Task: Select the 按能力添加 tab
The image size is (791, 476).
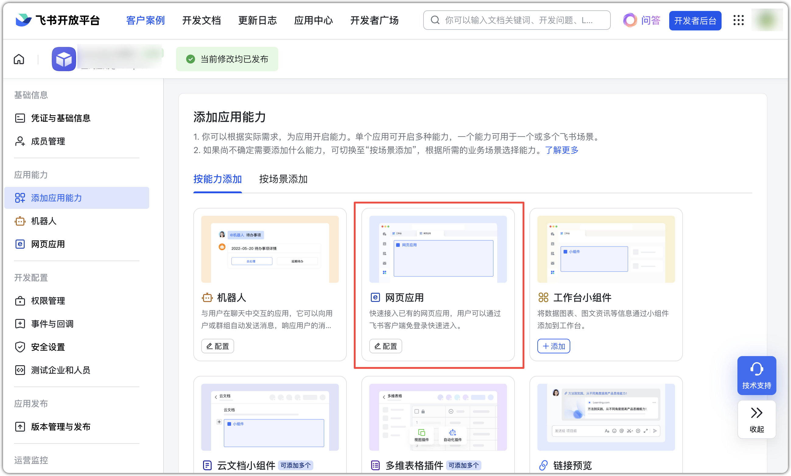Action: click(217, 179)
